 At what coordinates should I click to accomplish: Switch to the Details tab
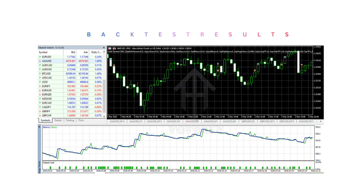58,120
